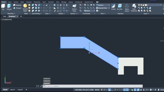Viewport: 164px width, 92px height.
Task: Click the Rotate modify tool
Action: pos(61,8)
